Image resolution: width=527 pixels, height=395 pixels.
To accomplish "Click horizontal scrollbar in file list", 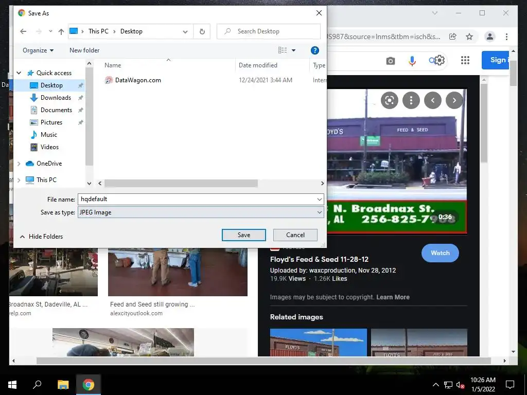I will [x=181, y=184].
